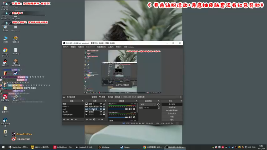Open the 此电脑 desktop icon
The image size is (267, 150).
tap(5, 39)
